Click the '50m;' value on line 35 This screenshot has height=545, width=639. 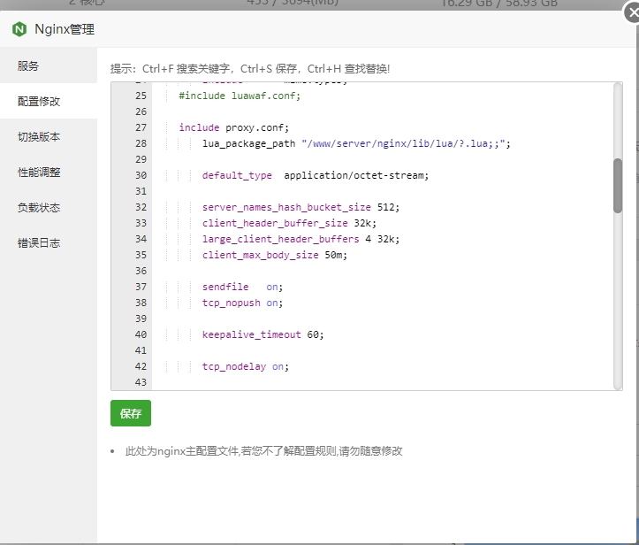(336, 255)
